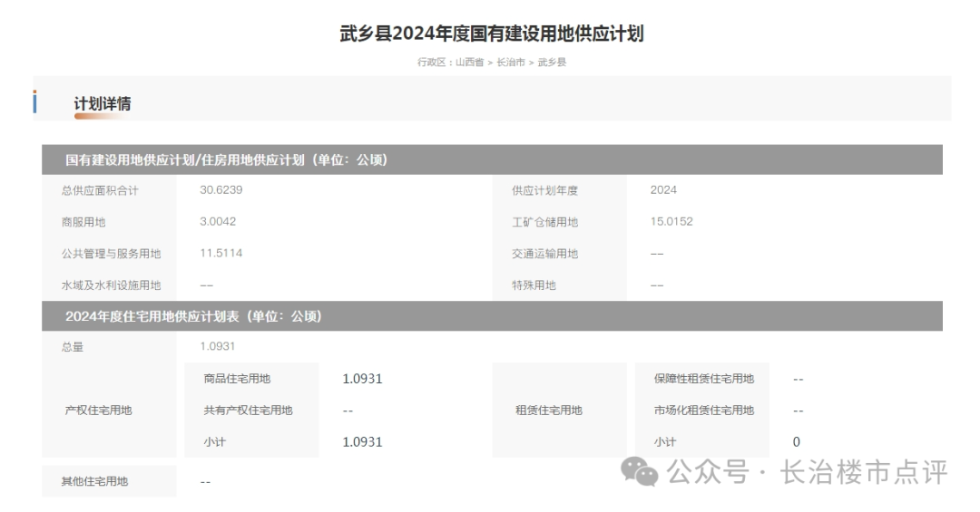This screenshot has height=512, width=980.
Task: Click the 交通运输用地 label
Action: (545, 254)
